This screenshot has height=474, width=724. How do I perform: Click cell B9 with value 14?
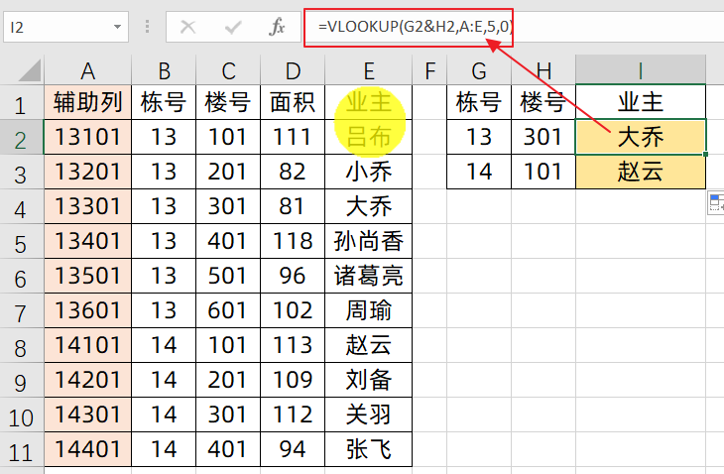coord(164,380)
